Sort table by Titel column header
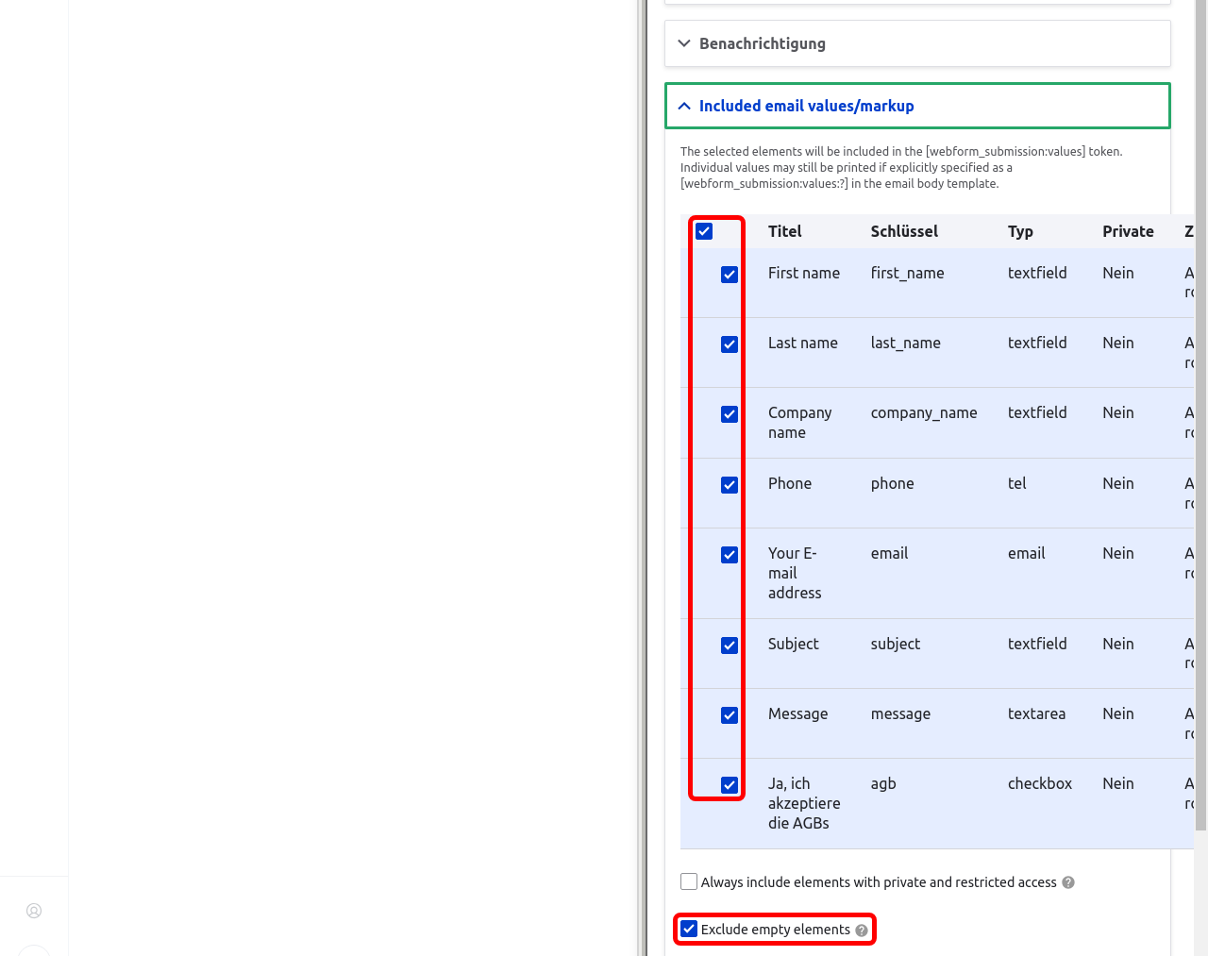The image size is (1208, 956). pyautogui.click(x=784, y=231)
